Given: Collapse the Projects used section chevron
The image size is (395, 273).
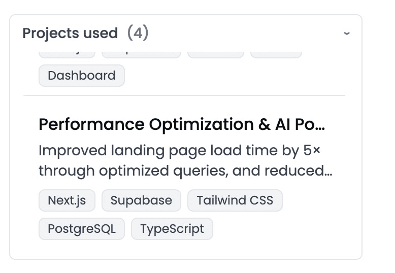Looking at the screenshot, I should click(347, 33).
